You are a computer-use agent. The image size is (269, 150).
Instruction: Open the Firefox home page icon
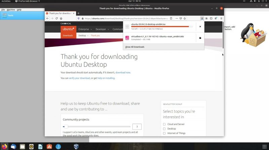pos(61,19)
